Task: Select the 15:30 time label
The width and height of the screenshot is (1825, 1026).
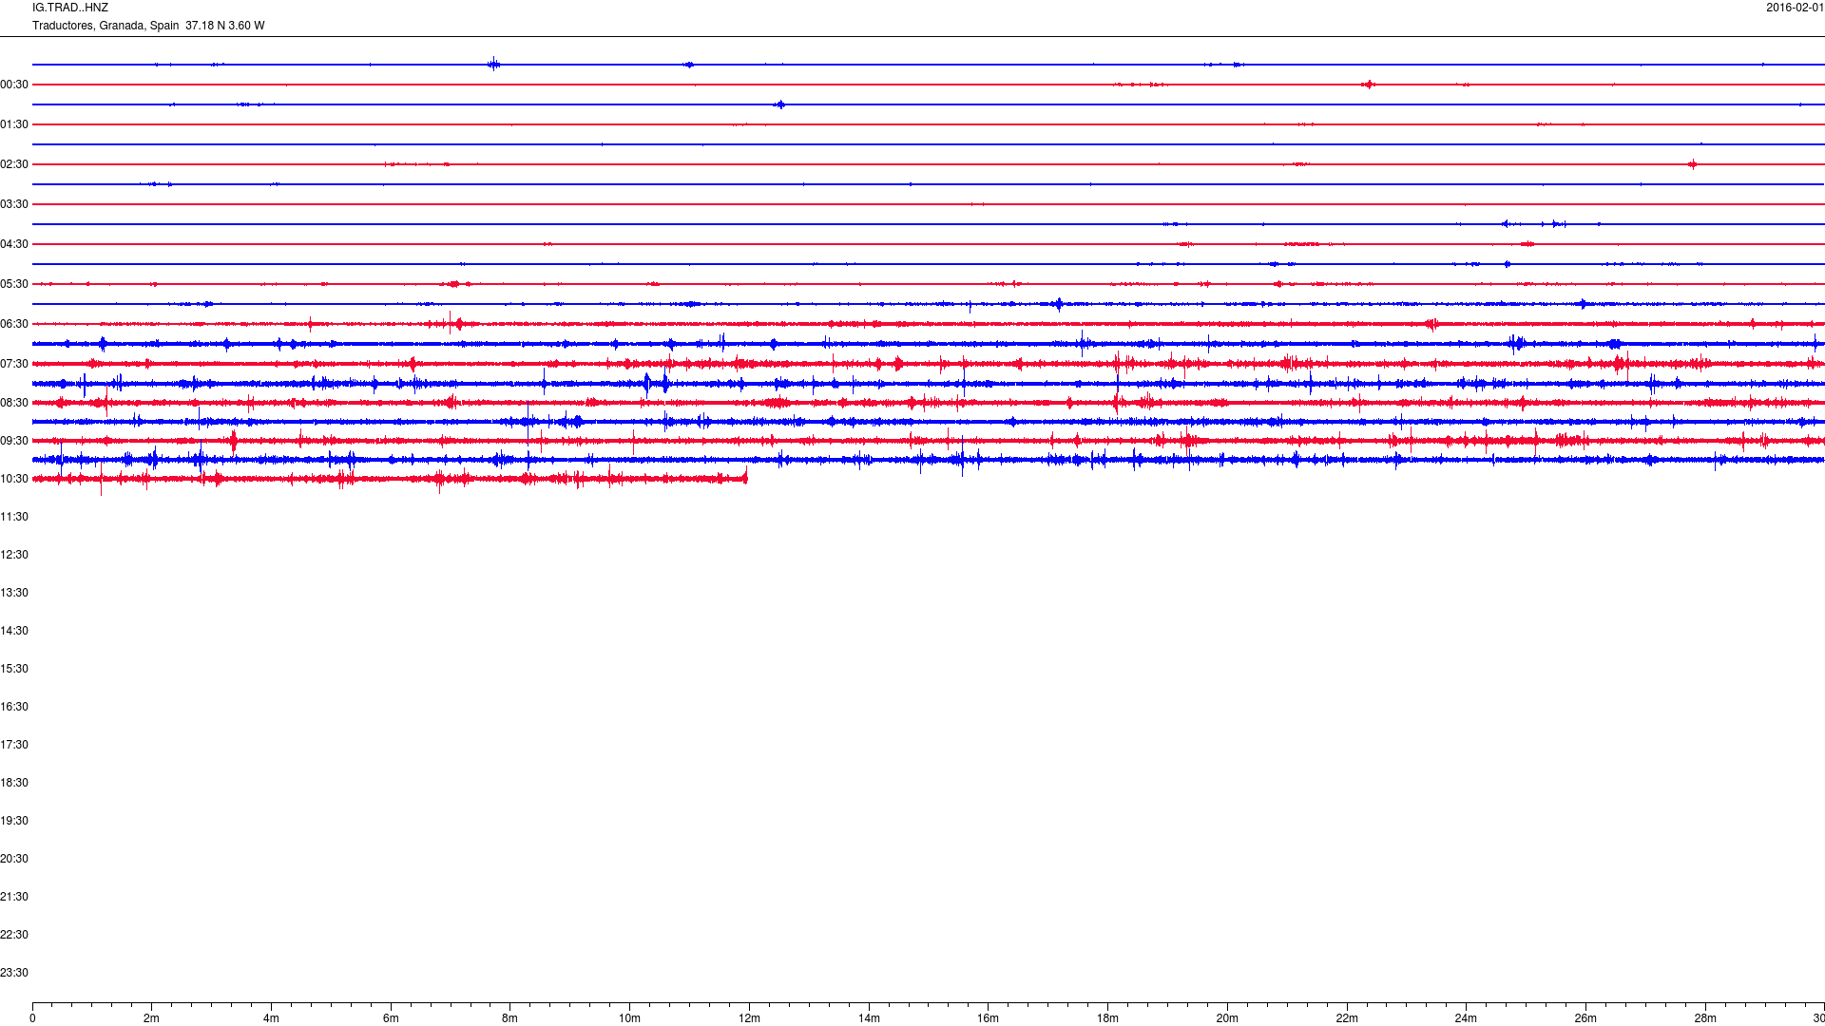Action: pos(14,669)
